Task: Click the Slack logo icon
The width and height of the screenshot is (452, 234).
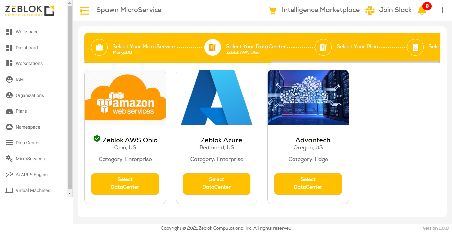Action: click(370, 10)
